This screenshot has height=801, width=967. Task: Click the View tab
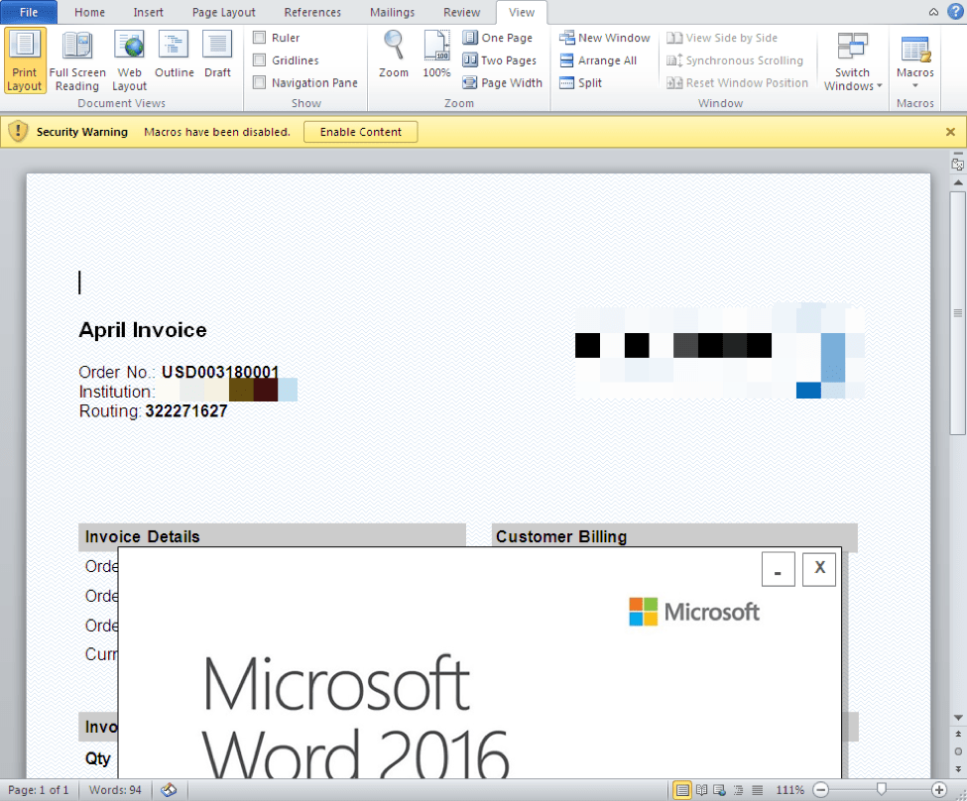click(x=521, y=12)
